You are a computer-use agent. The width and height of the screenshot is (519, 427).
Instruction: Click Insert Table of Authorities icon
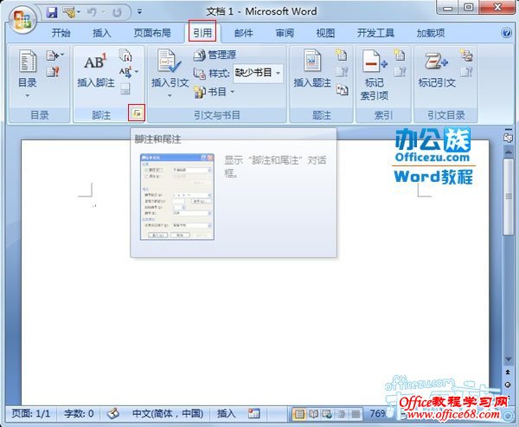(x=466, y=55)
